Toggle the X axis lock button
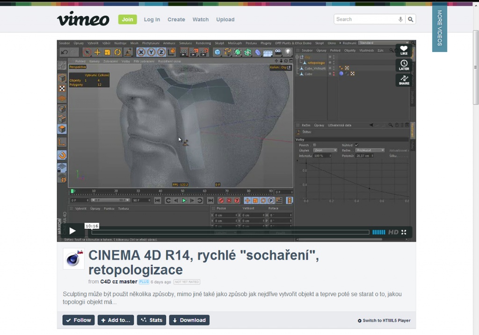The width and height of the screenshot is (479, 335). pos(141,52)
